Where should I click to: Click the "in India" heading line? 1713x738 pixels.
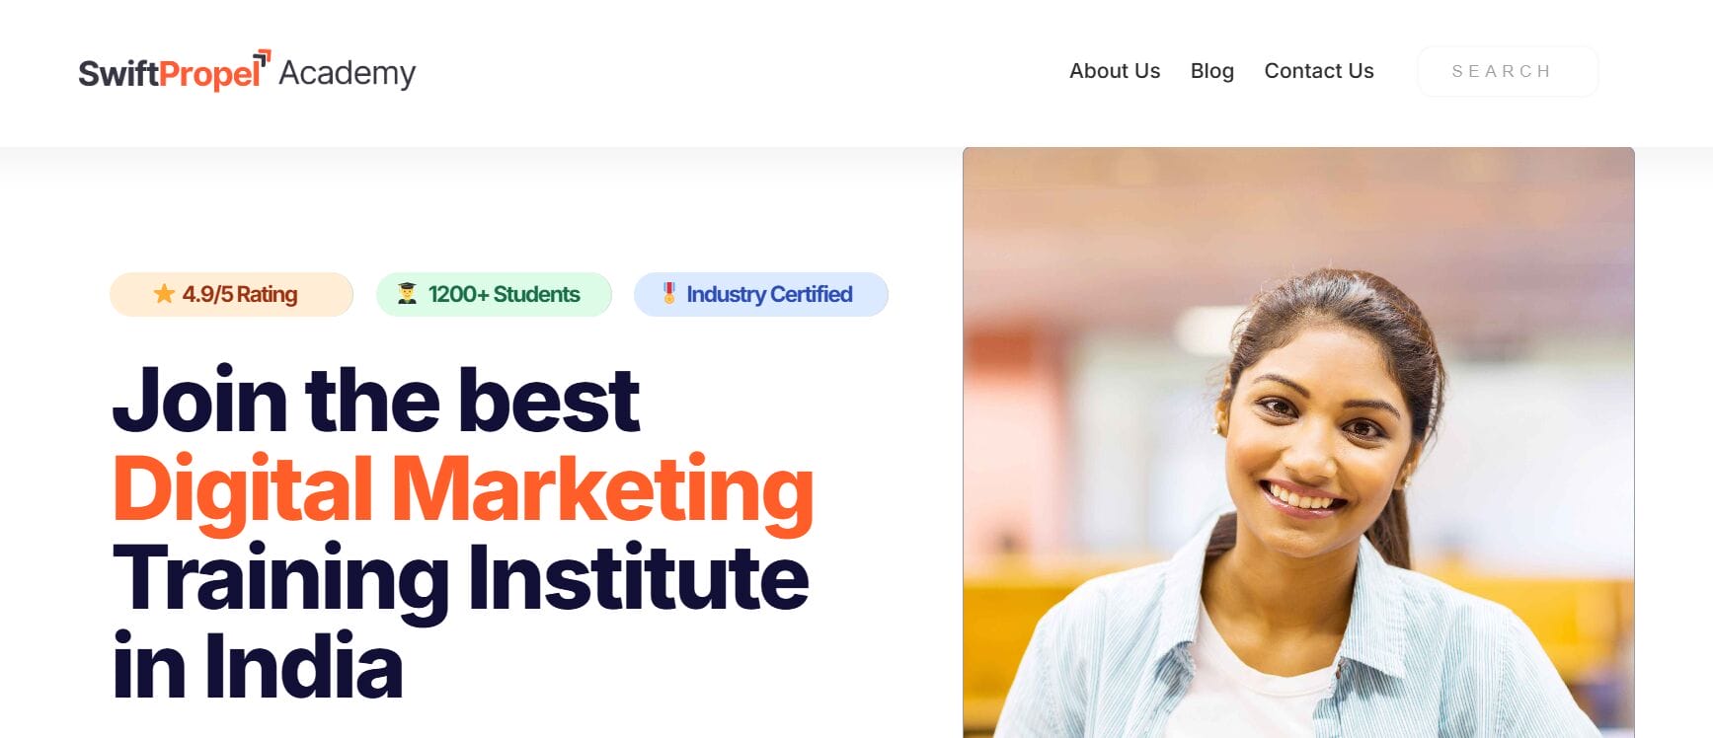(258, 667)
